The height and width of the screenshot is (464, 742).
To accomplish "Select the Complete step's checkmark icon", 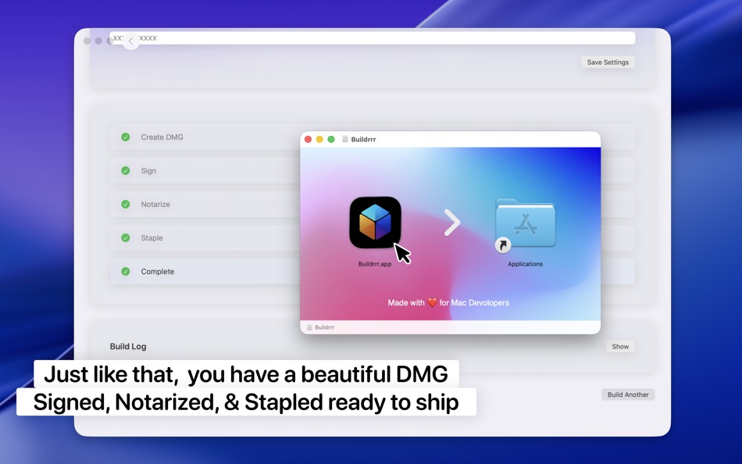I will [x=126, y=271].
